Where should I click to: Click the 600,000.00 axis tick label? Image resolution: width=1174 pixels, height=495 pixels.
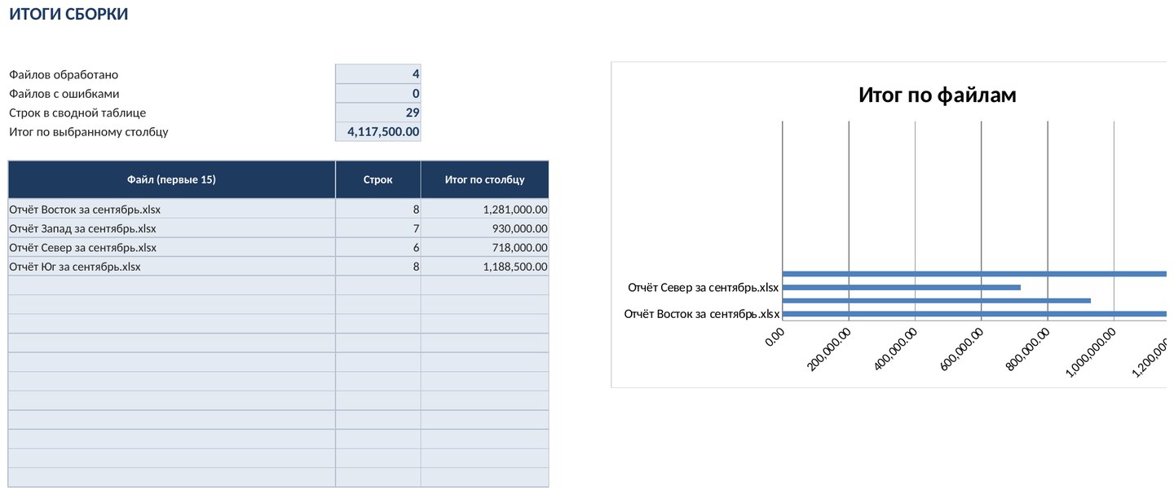tap(962, 349)
